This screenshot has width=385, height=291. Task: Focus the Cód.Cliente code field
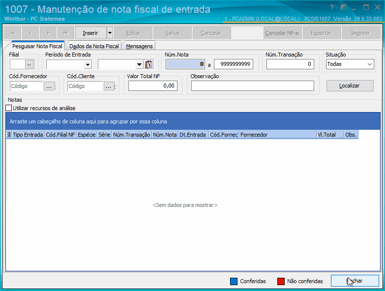pos(85,86)
